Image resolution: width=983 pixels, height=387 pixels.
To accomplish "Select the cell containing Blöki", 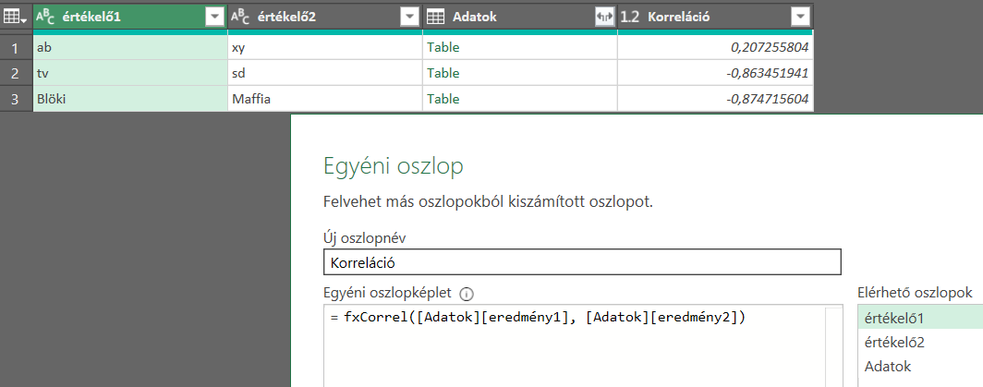I will [x=130, y=99].
